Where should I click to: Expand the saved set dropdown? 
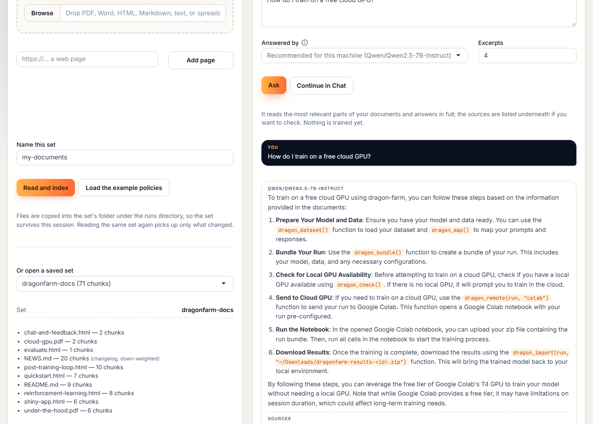click(125, 284)
